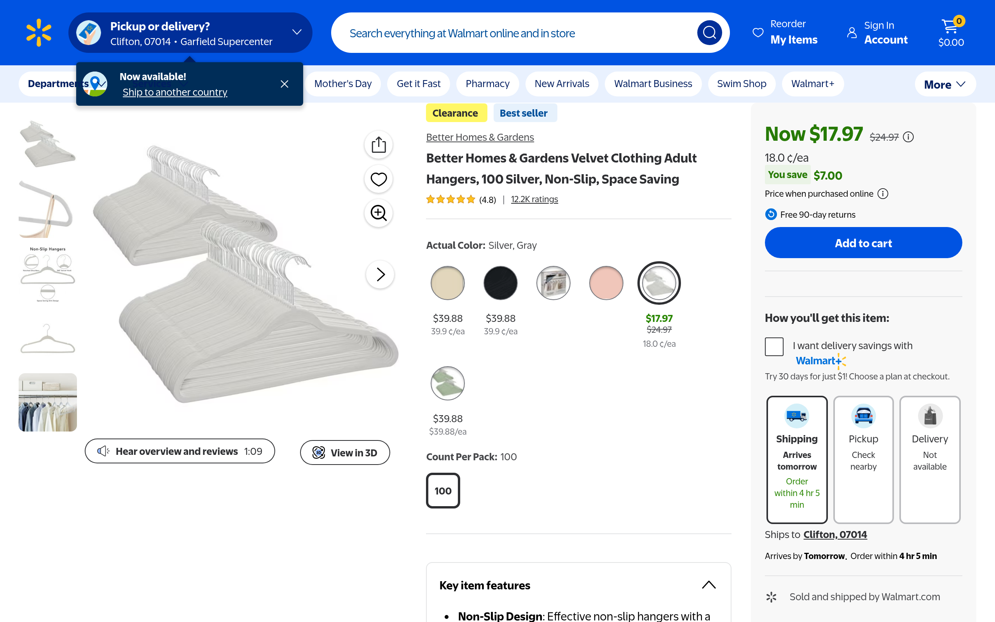
Task: Click the five-star rating
Action: click(x=450, y=199)
